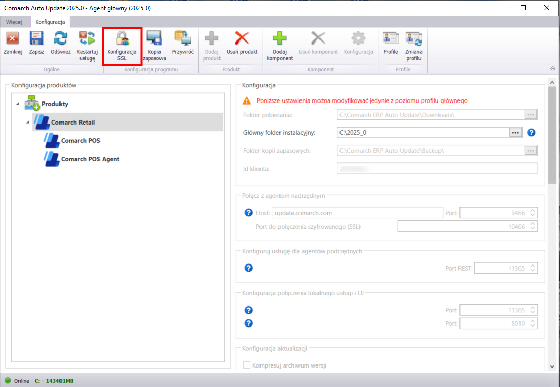The width and height of the screenshot is (560, 387).
Task: Adjust SSL port 10466 spinner
Action: tap(532, 227)
